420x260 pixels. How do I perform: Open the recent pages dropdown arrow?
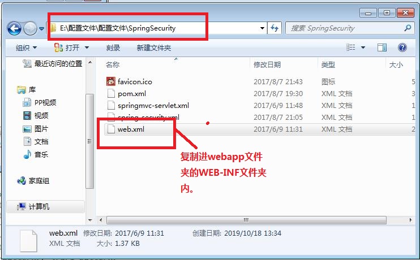tap(41, 28)
